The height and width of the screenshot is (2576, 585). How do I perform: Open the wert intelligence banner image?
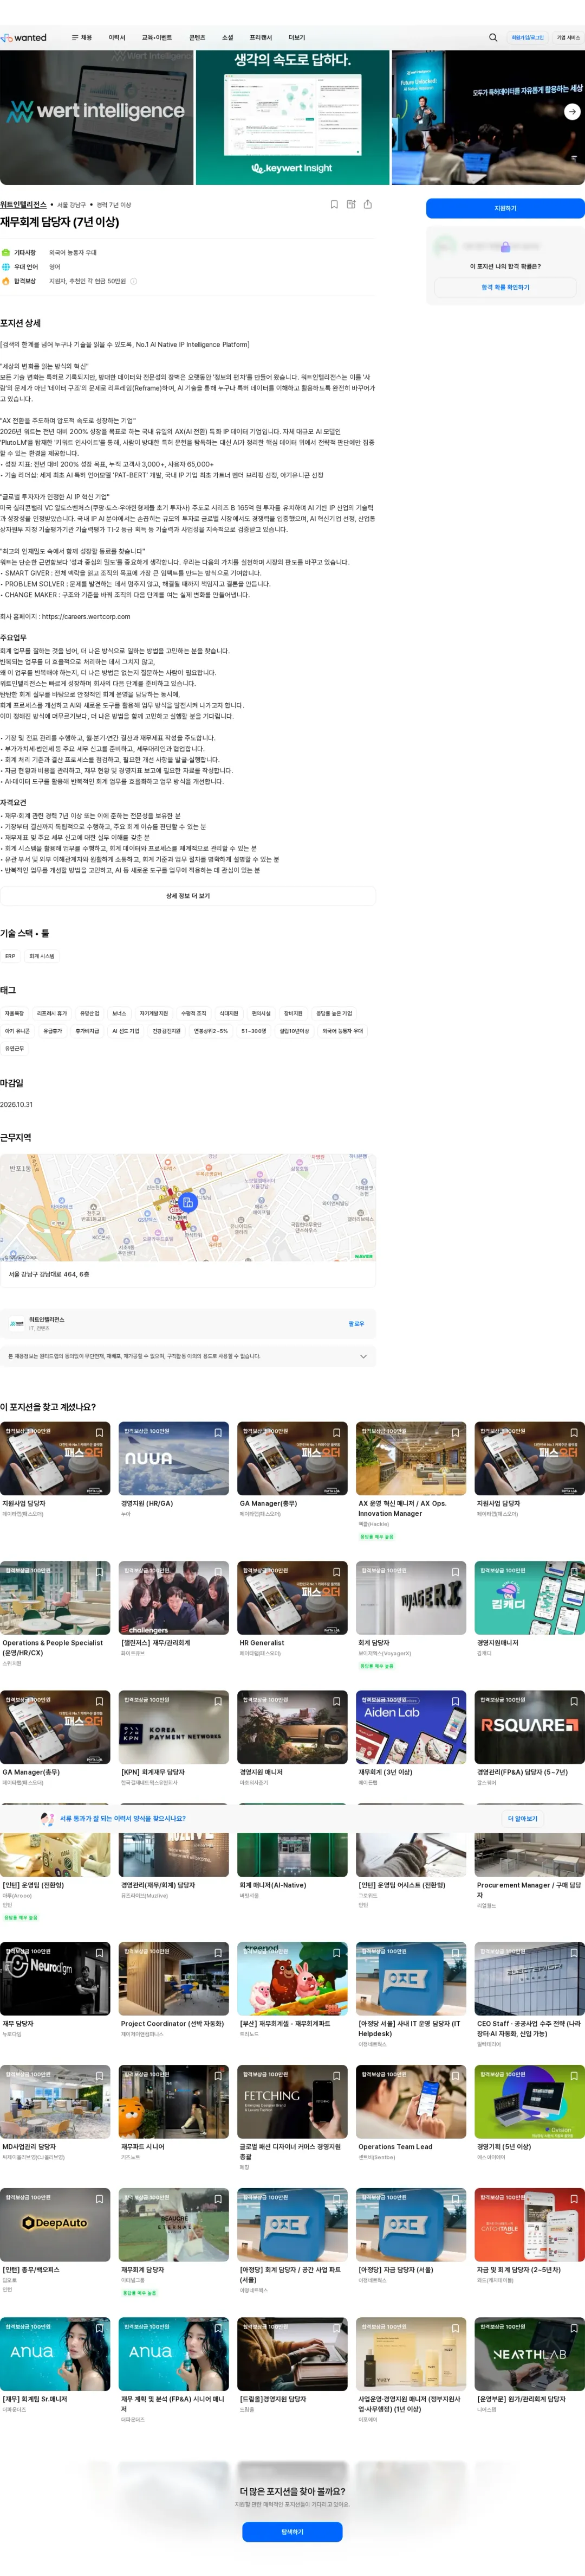coord(97,117)
